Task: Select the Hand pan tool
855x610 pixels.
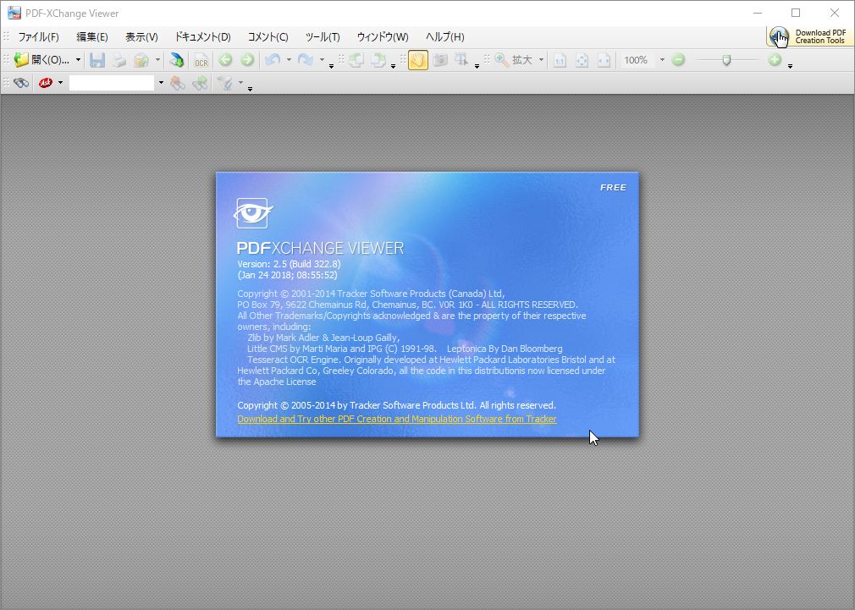Action: (x=417, y=59)
